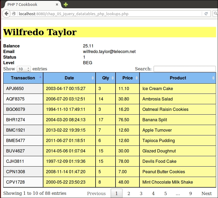Jump to page 9 of the table
The width and height of the screenshot is (218, 198).
point(191,193)
